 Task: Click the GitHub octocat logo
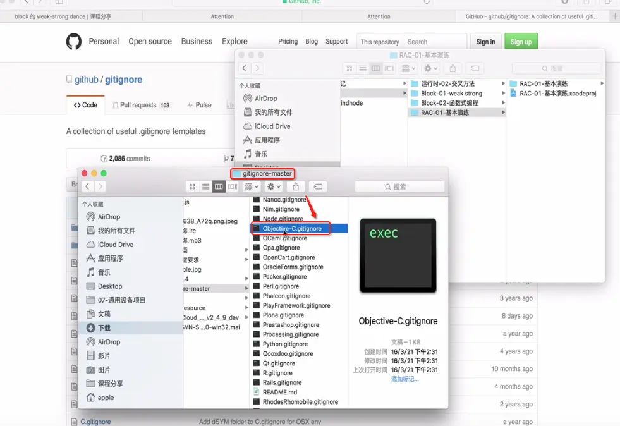coord(74,42)
